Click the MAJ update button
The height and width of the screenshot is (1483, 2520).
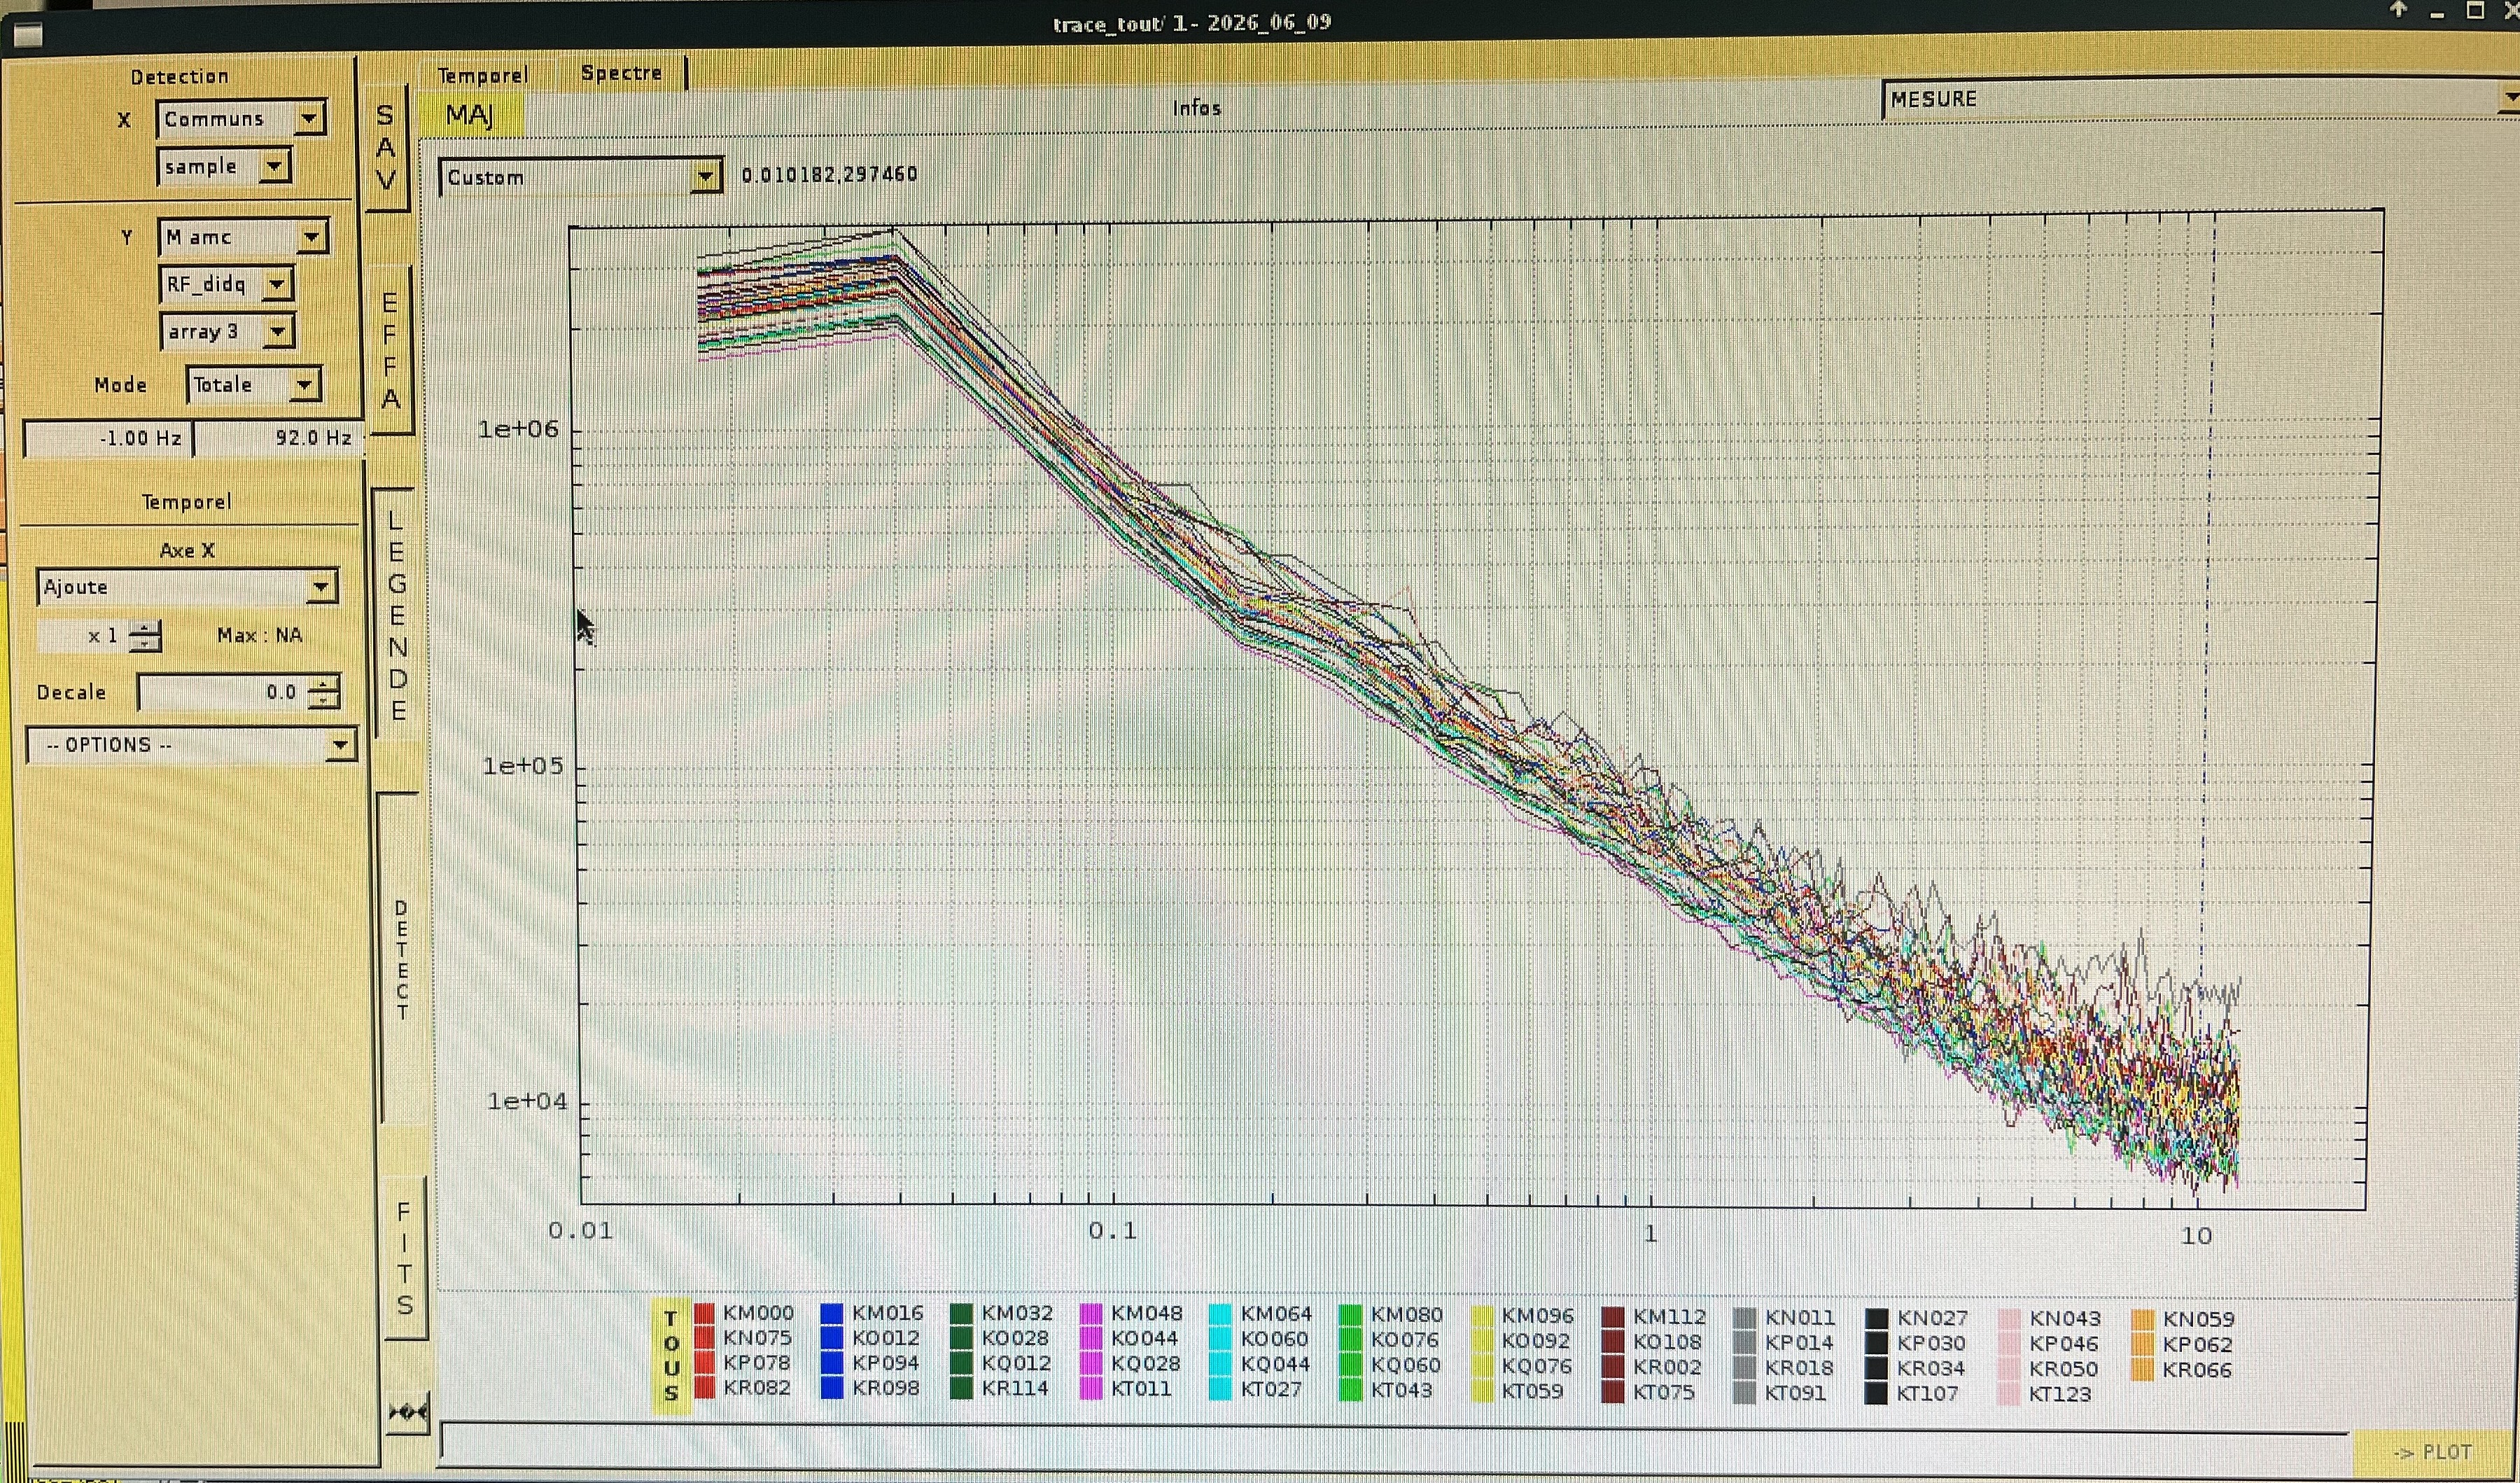point(469,115)
